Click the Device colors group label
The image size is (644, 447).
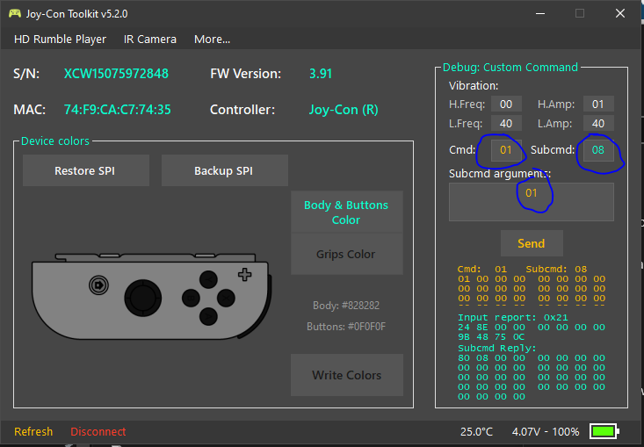point(55,141)
